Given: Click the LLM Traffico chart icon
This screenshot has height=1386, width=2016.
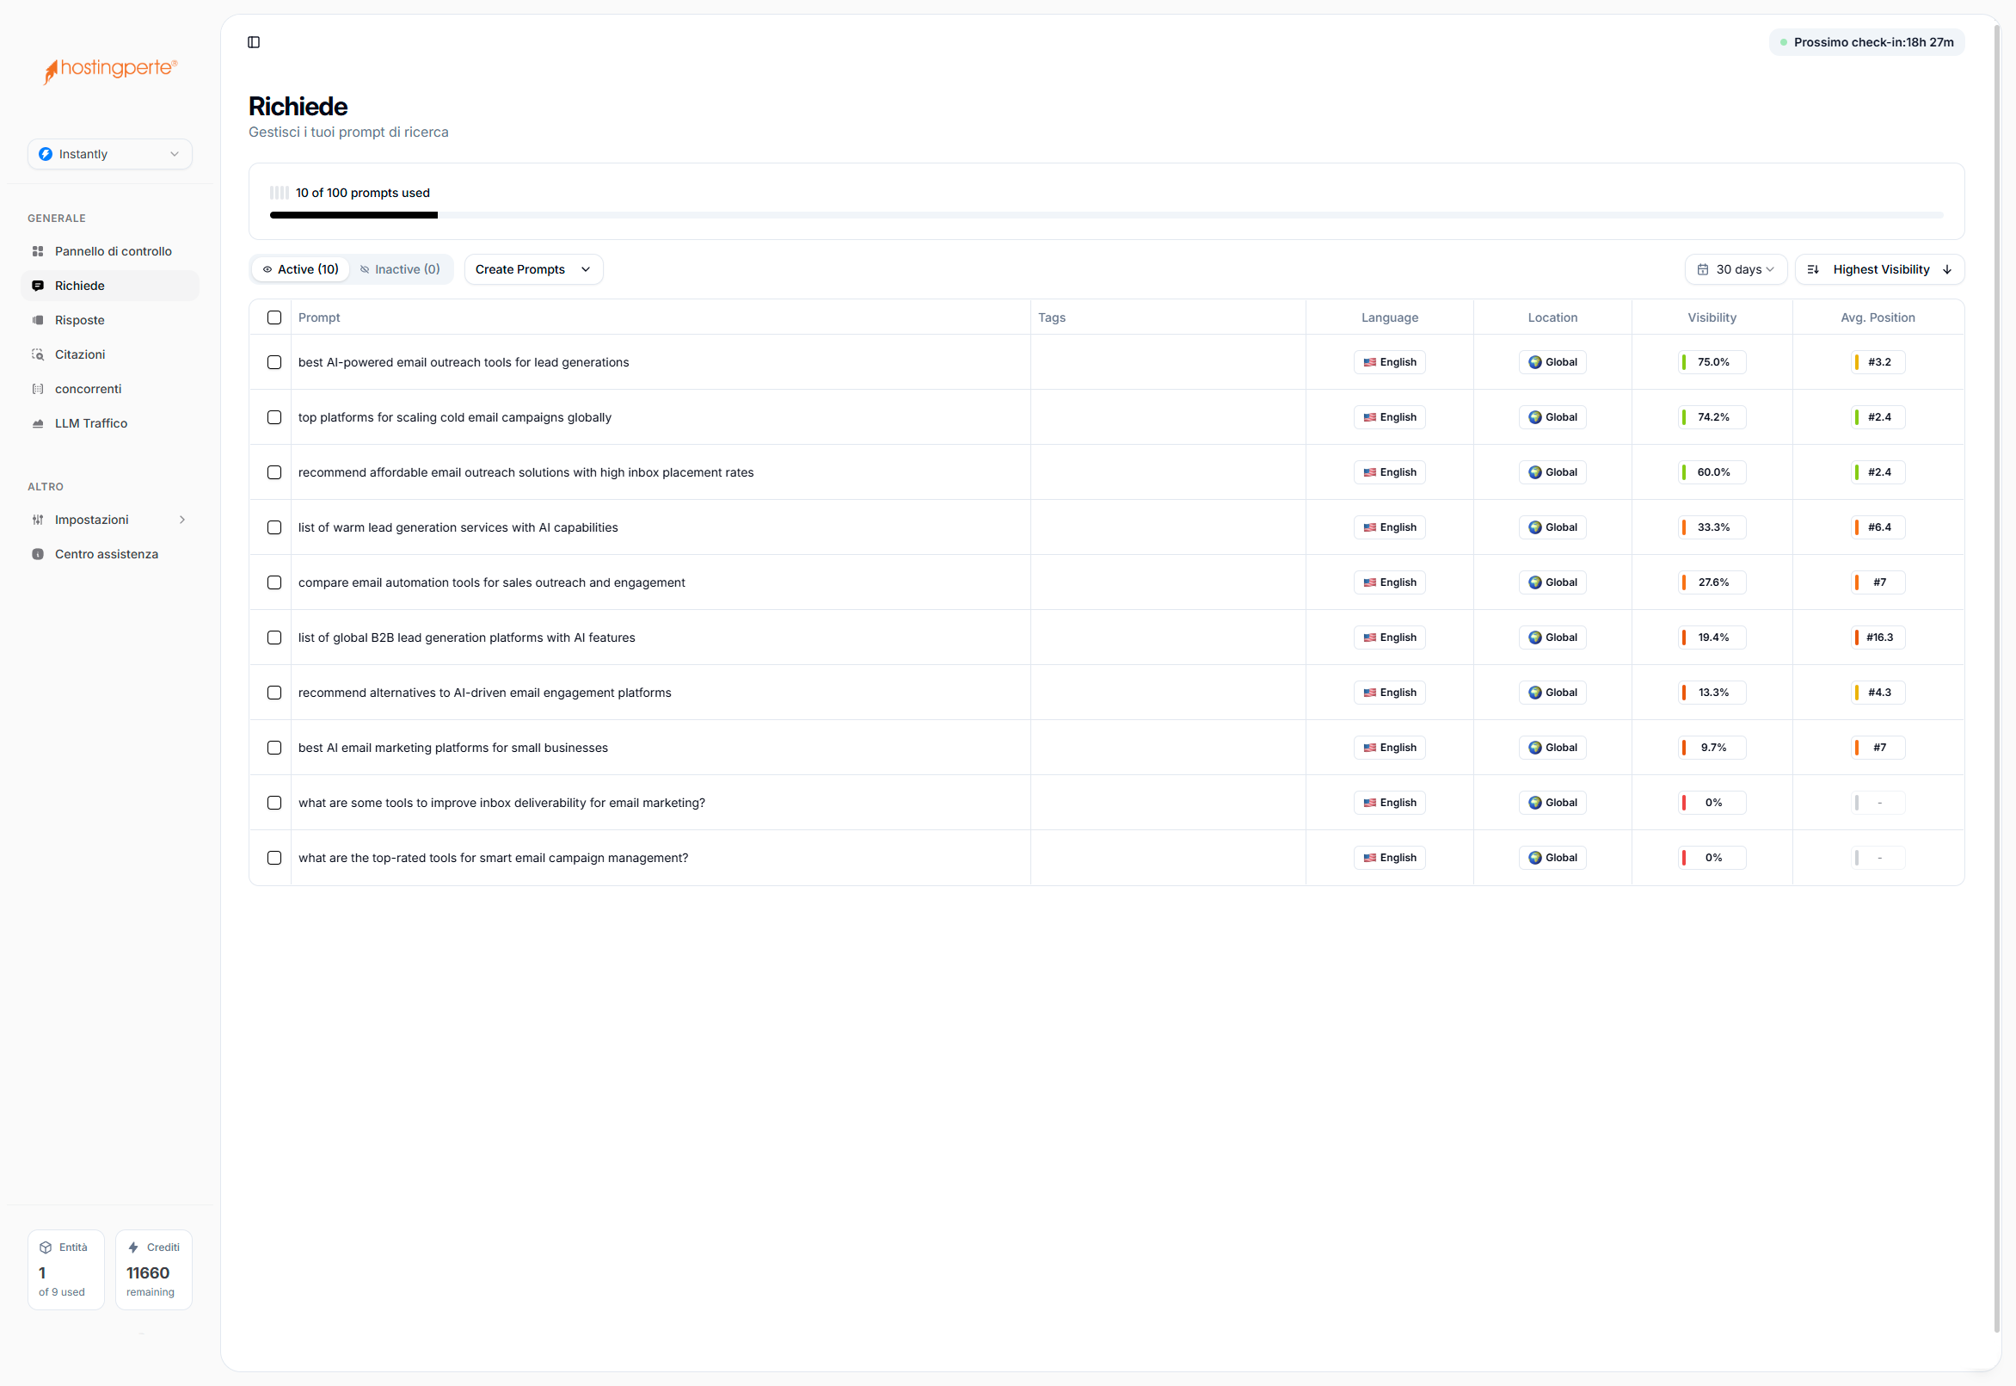Looking at the screenshot, I should [38, 423].
